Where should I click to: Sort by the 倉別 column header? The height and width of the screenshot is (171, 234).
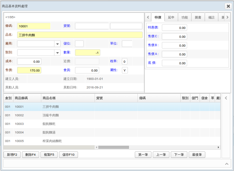8,98
